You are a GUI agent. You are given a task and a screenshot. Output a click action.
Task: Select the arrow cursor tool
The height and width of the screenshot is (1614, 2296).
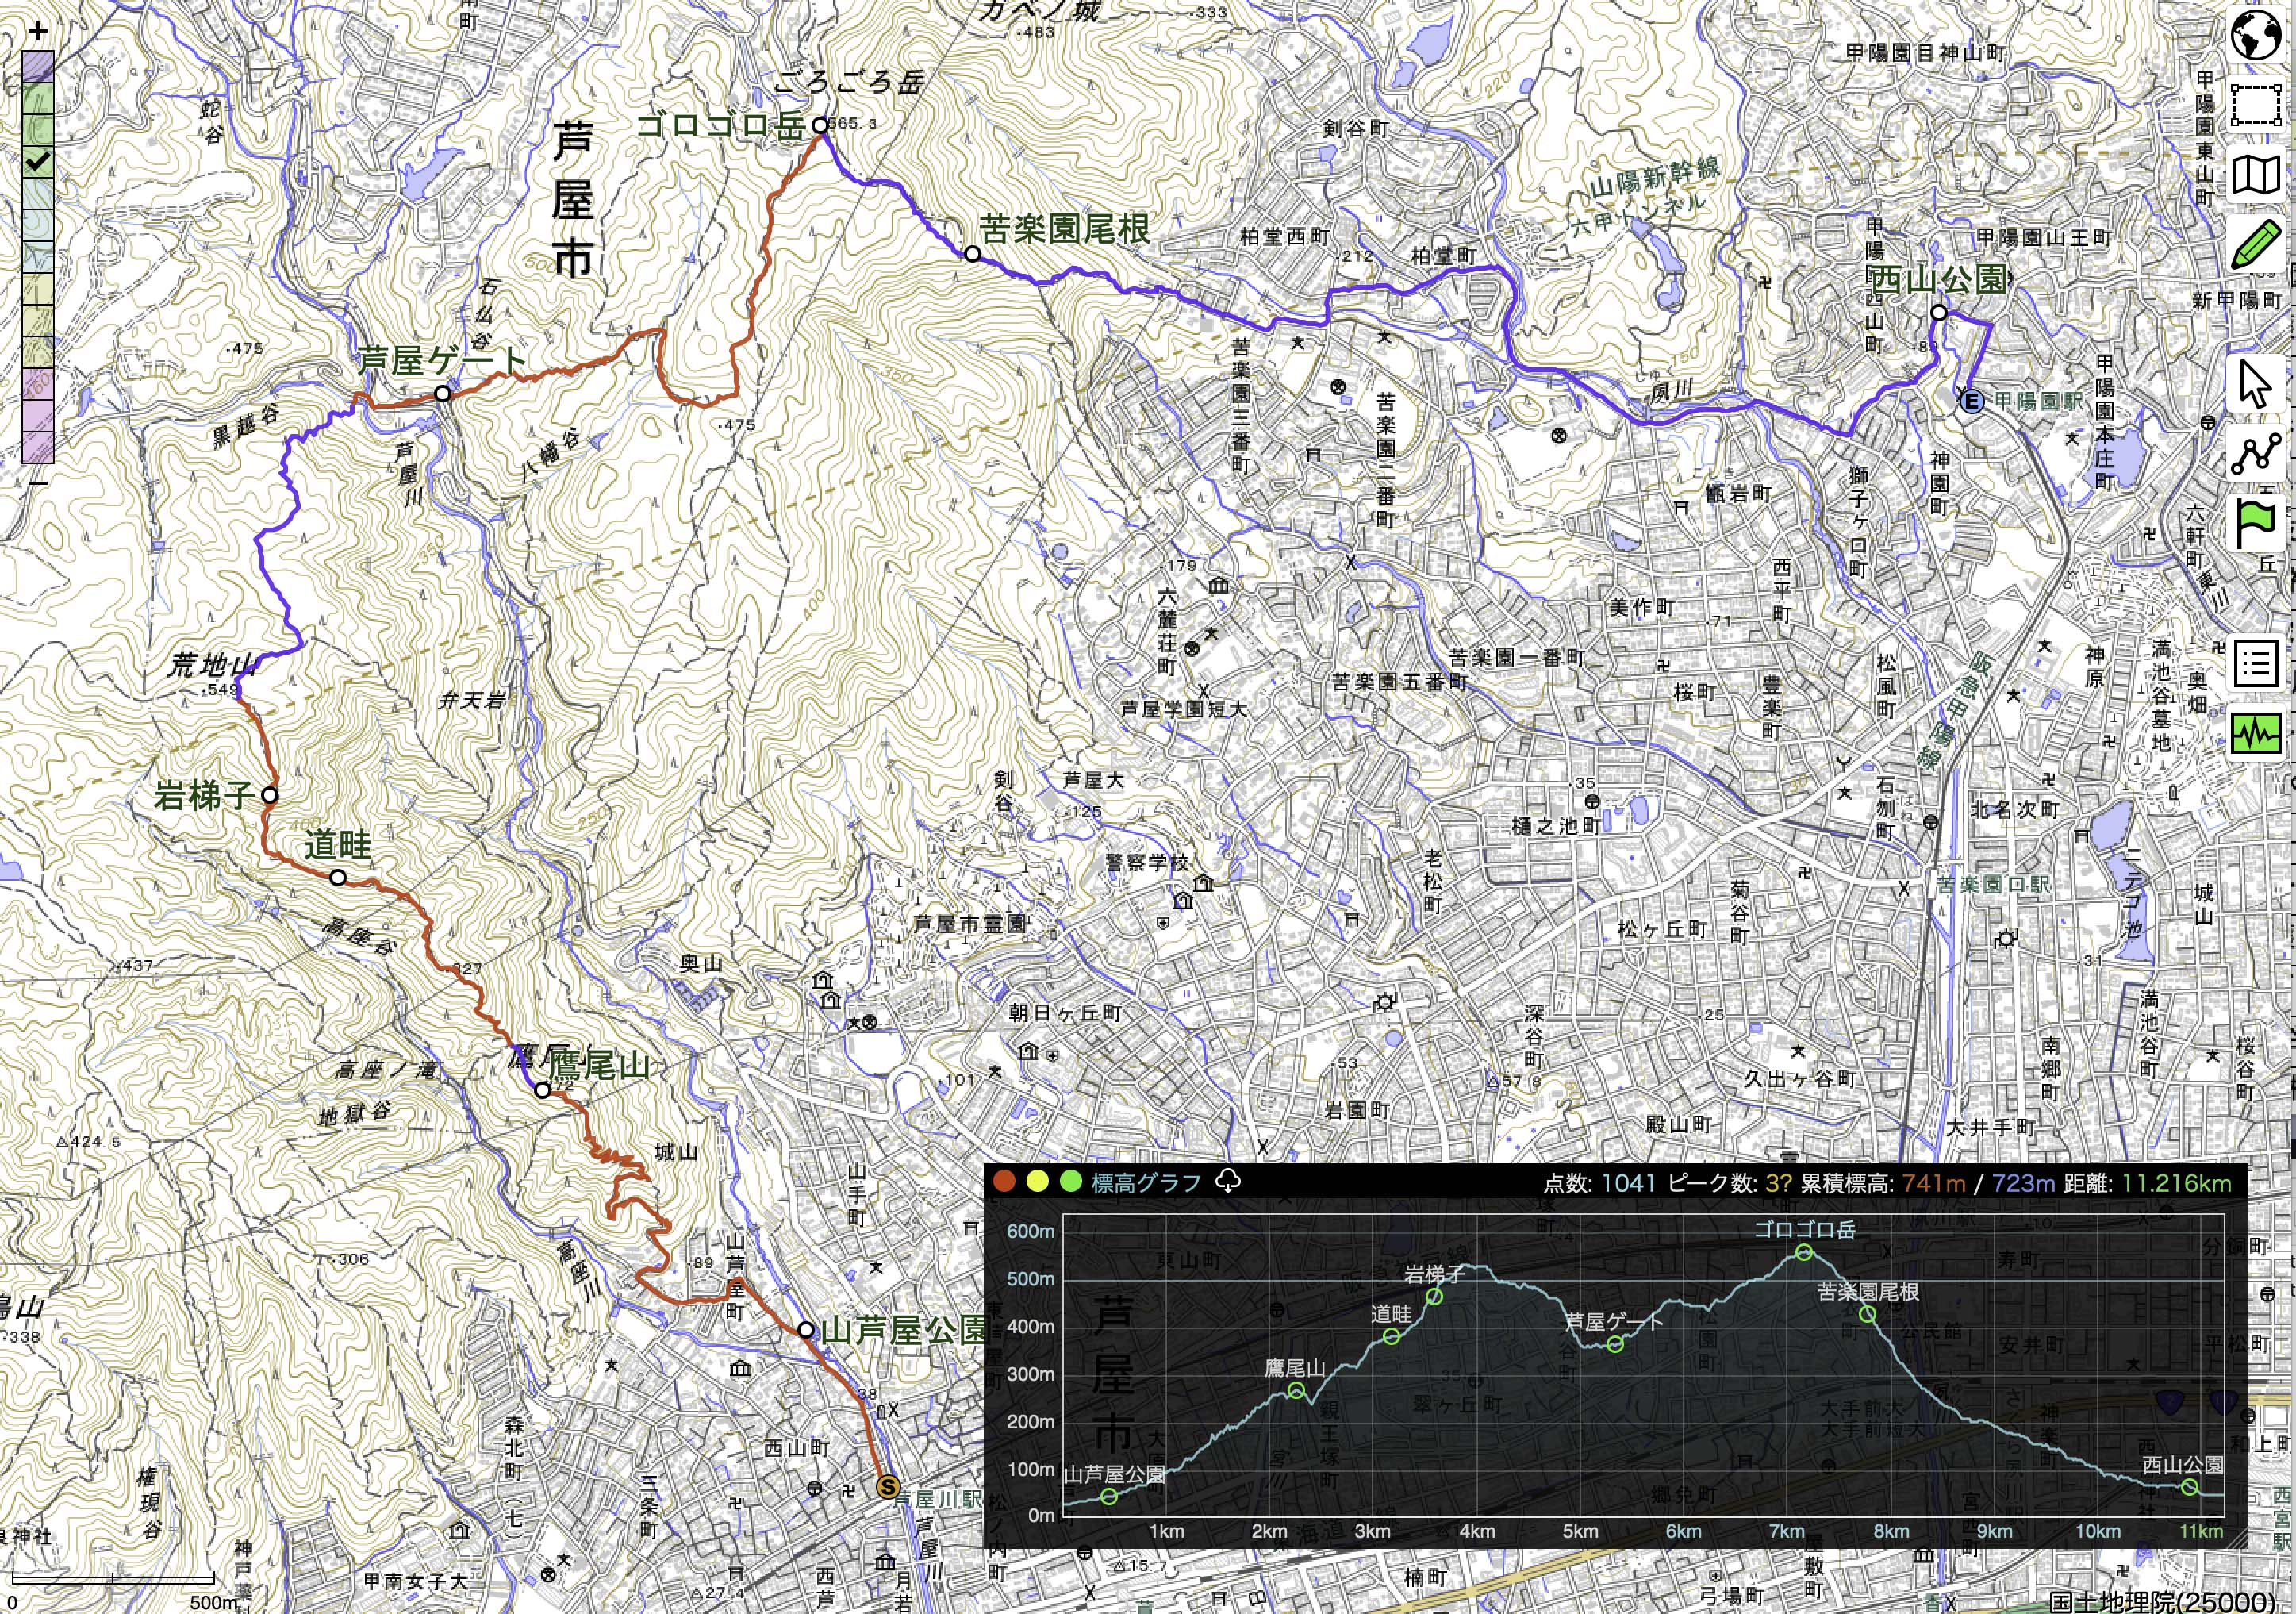coord(2256,385)
